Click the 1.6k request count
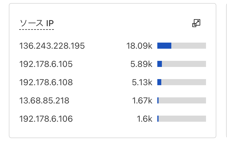 [x=145, y=119]
